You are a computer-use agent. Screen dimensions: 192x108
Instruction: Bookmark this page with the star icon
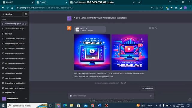[x=161, y=8]
